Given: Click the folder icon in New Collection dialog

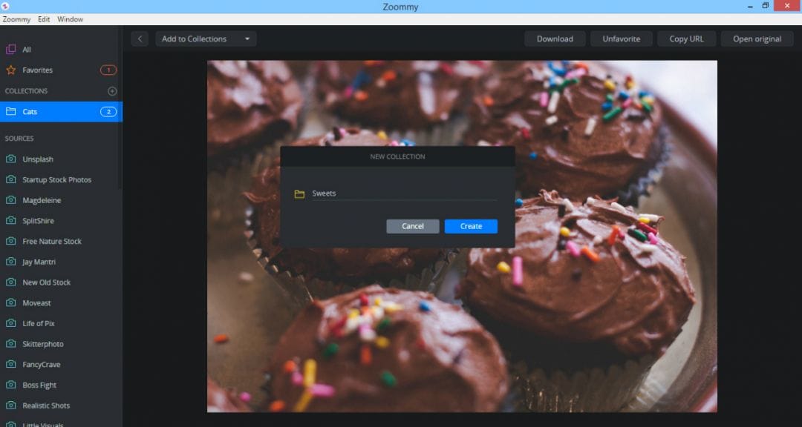Looking at the screenshot, I should coord(299,193).
